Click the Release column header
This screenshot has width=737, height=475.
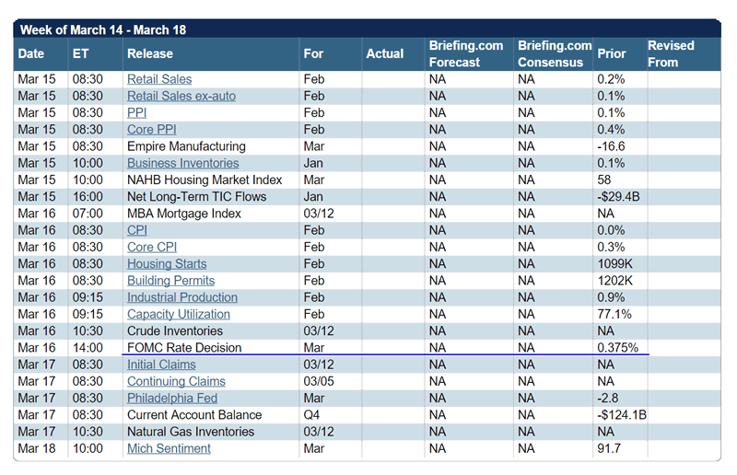click(x=150, y=53)
